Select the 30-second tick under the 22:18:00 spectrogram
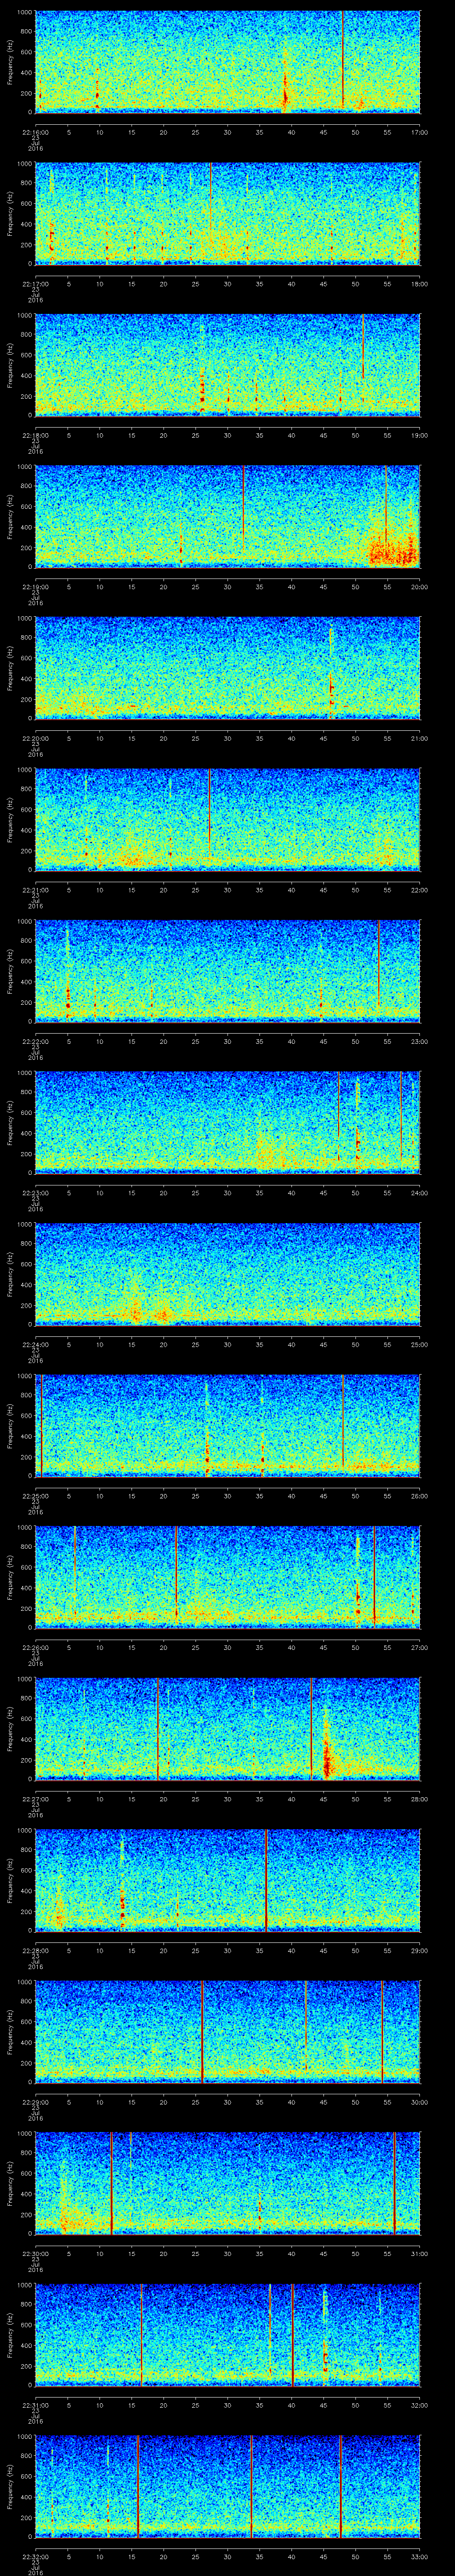The width and height of the screenshot is (455, 2576). coord(227,434)
